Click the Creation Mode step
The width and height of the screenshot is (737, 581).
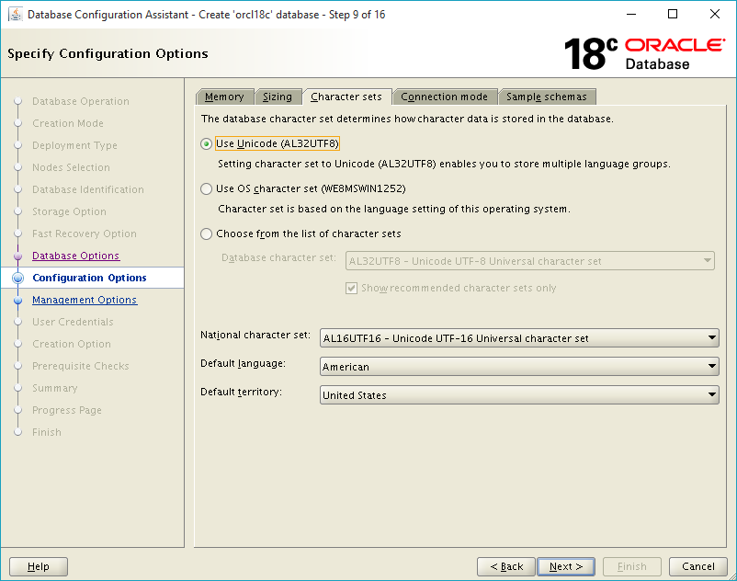point(68,123)
